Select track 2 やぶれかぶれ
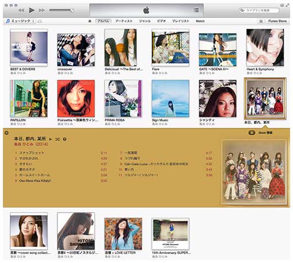This screenshot has width=293, height=263. pyautogui.click(x=61, y=158)
